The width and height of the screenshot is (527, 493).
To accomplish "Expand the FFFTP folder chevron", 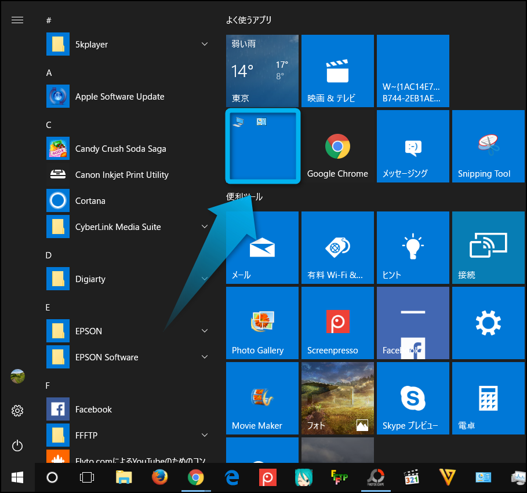I will pyautogui.click(x=204, y=435).
